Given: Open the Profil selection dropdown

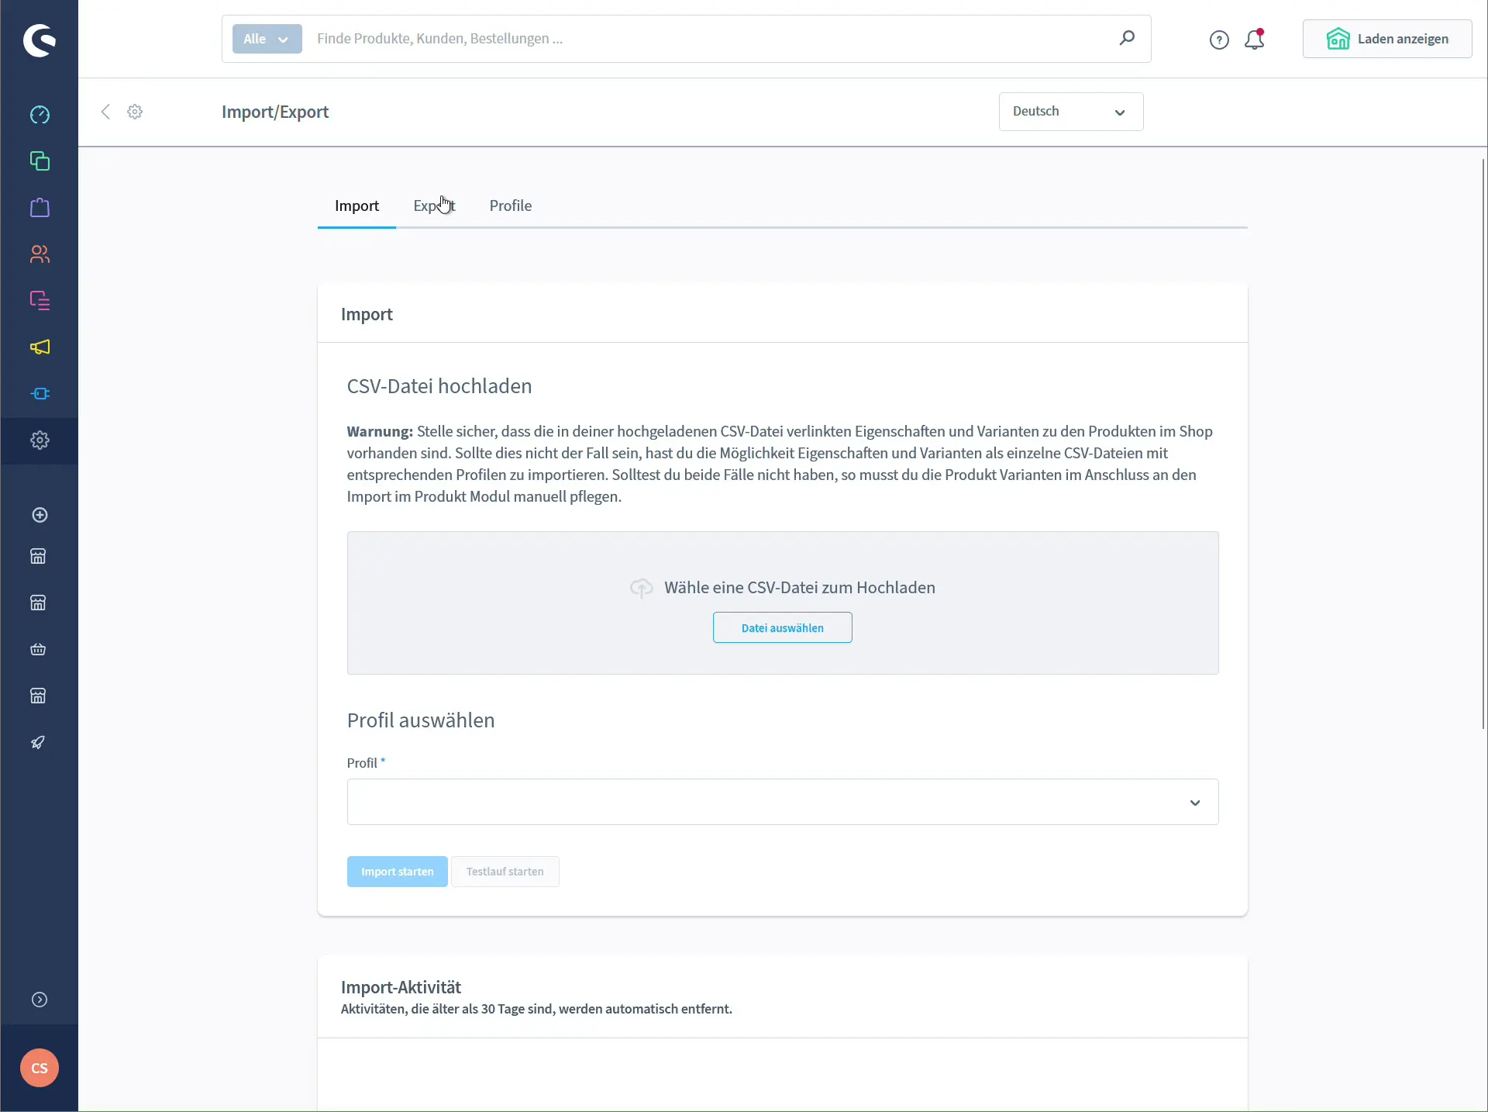Looking at the screenshot, I should point(781,802).
